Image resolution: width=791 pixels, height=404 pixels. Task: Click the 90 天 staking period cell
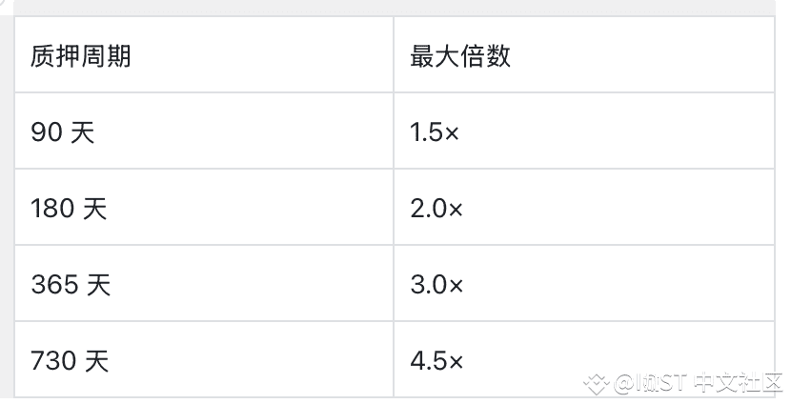[x=204, y=131]
